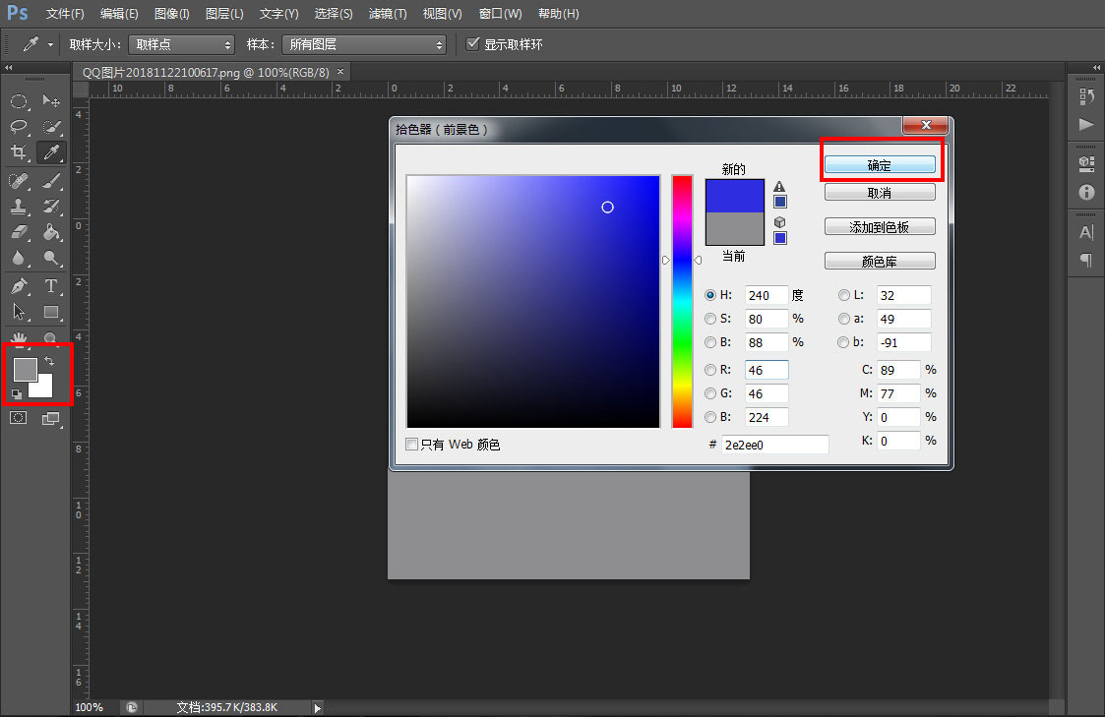This screenshot has height=717, width=1105.
Task: Open the 图层(L) menu
Action: (224, 14)
